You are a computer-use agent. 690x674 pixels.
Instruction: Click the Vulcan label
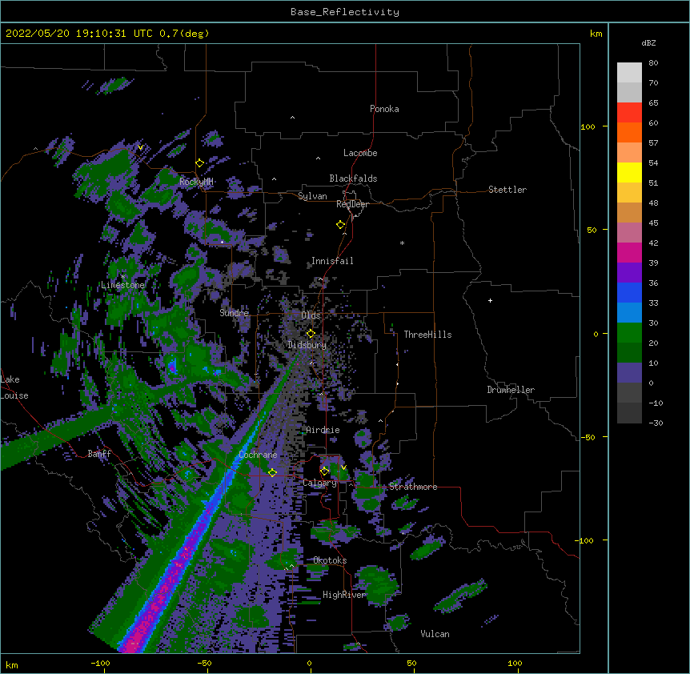[435, 634]
